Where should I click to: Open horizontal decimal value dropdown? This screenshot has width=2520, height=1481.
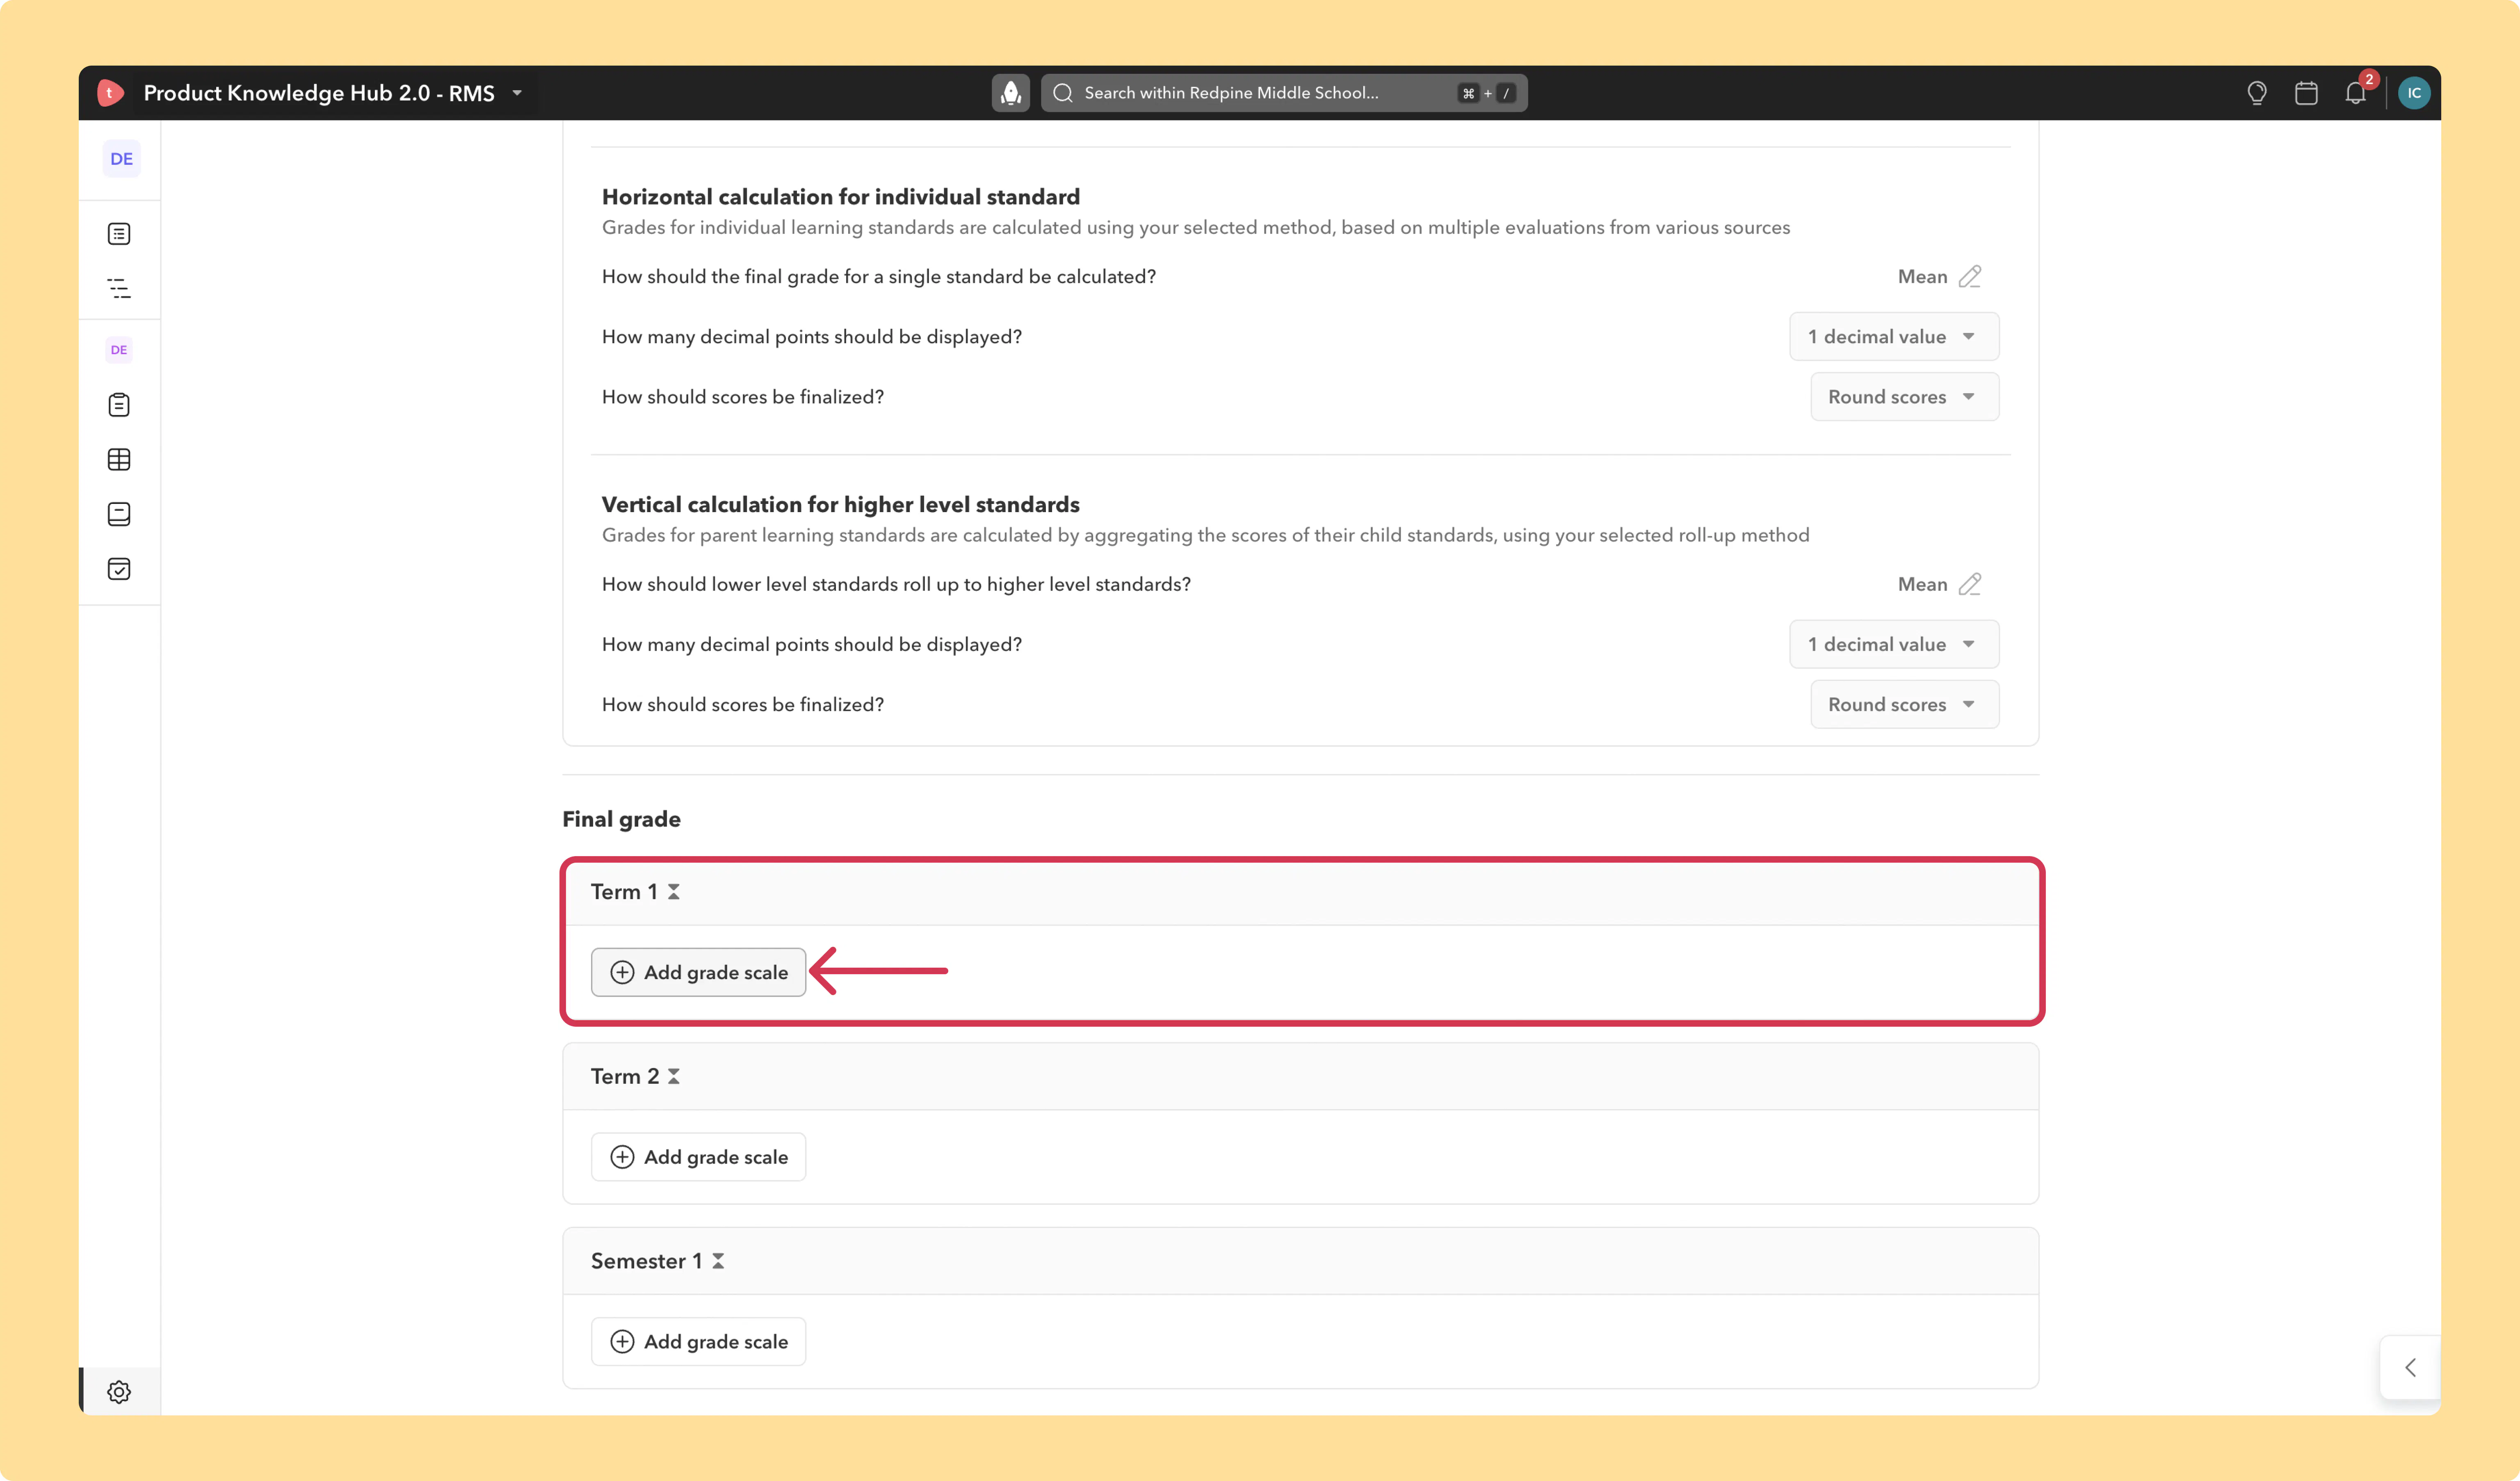coord(1894,337)
